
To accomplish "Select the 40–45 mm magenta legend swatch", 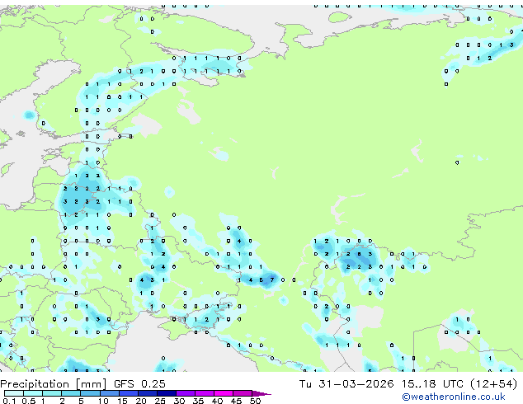I will click(224, 393).
